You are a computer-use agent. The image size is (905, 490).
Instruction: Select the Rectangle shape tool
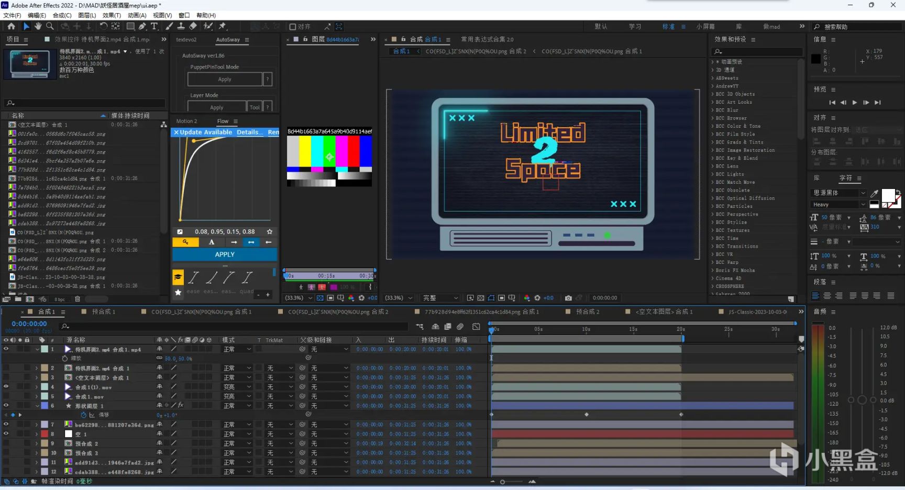coord(130,26)
